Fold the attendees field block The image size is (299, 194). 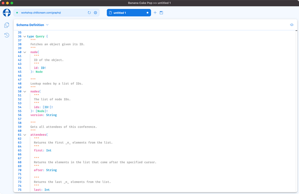[x=25, y=135]
